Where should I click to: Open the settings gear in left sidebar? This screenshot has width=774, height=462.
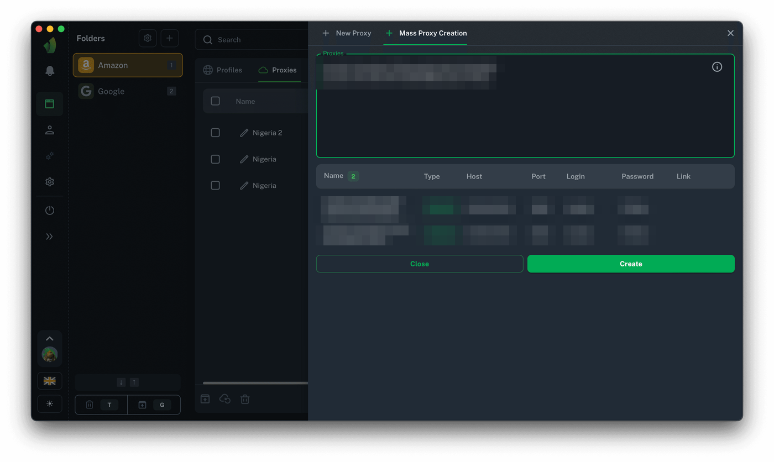(x=50, y=182)
